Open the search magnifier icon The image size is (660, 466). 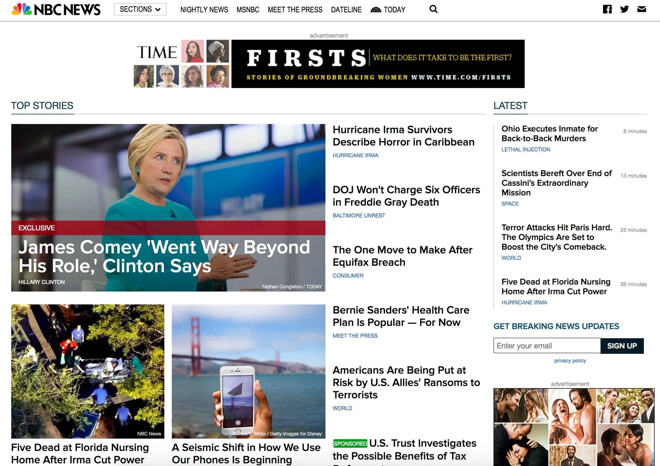433,9
